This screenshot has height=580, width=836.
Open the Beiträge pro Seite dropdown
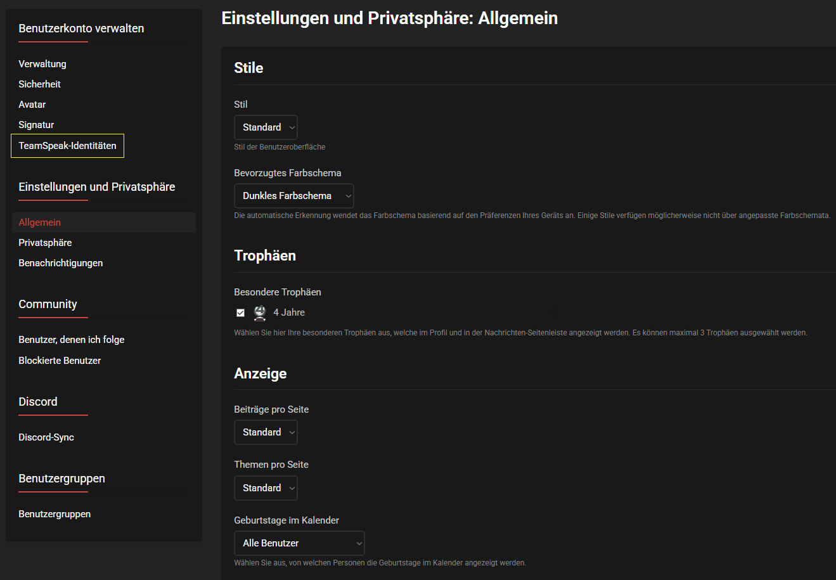(266, 432)
